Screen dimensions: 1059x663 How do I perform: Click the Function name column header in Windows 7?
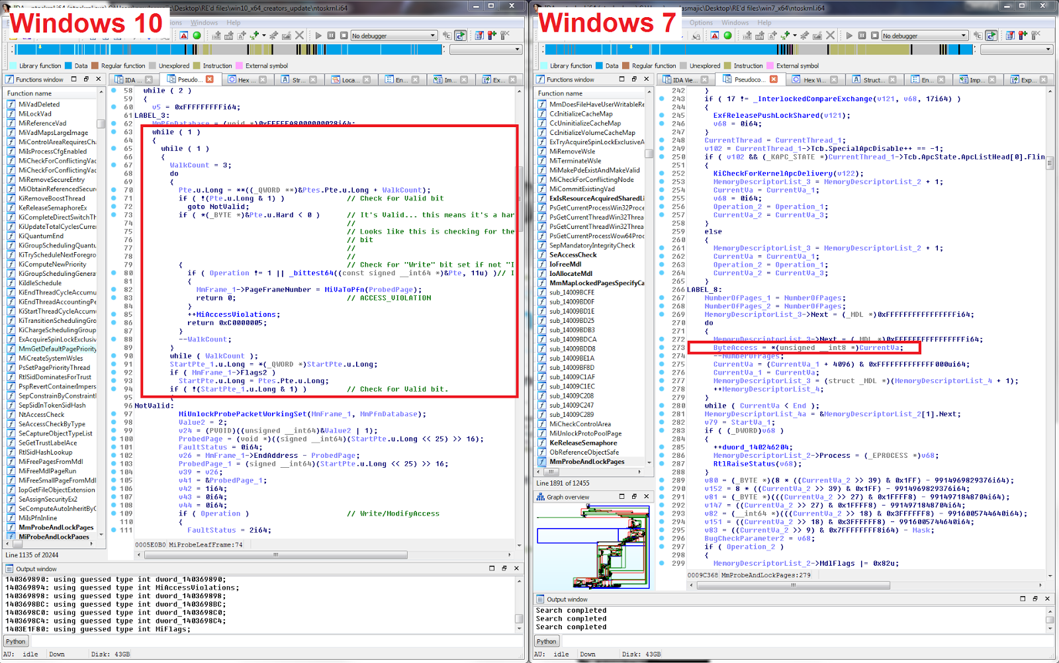click(589, 93)
